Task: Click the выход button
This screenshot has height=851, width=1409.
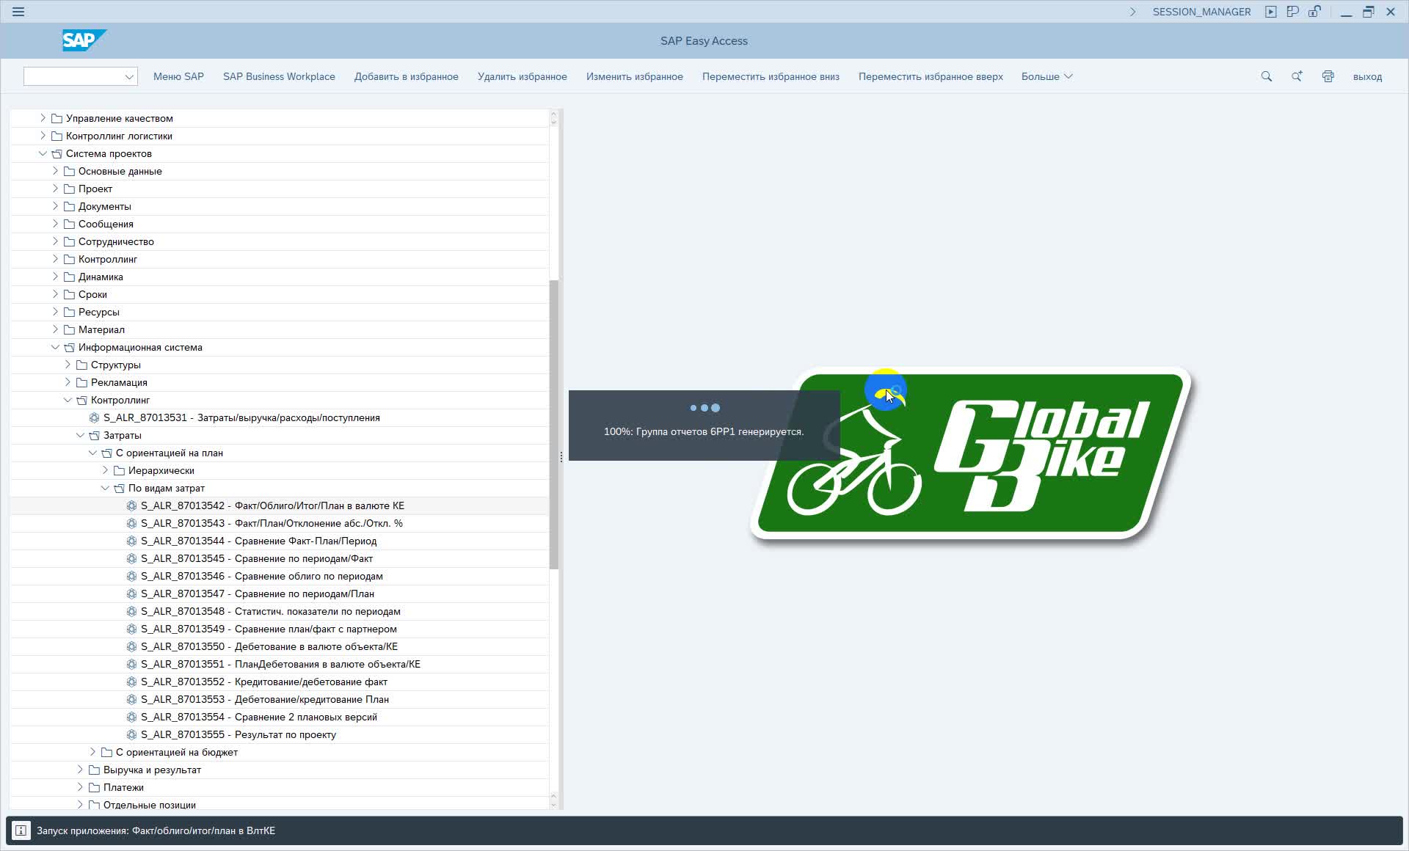Action: tap(1367, 76)
